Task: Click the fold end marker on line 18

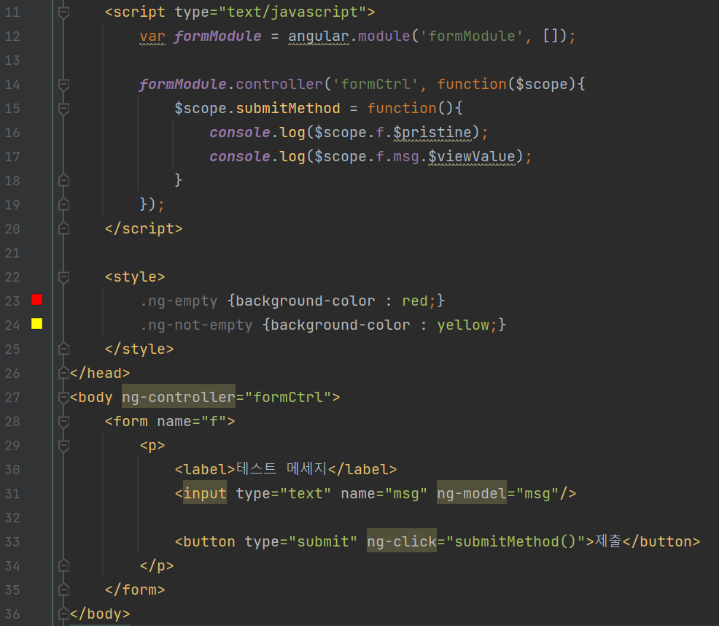Action: click(63, 180)
